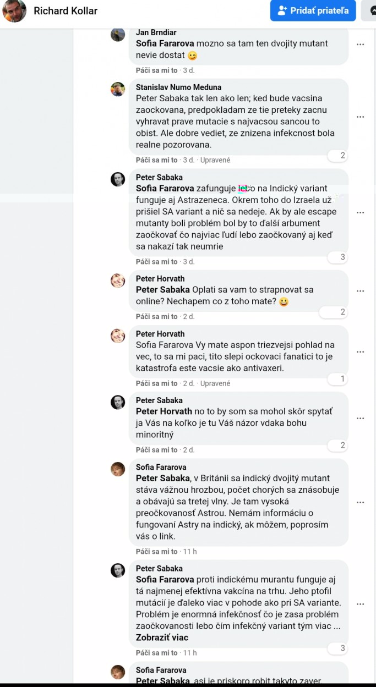Like Jan Brndiar's comment with Páči sa mi to

pyautogui.click(x=157, y=70)
